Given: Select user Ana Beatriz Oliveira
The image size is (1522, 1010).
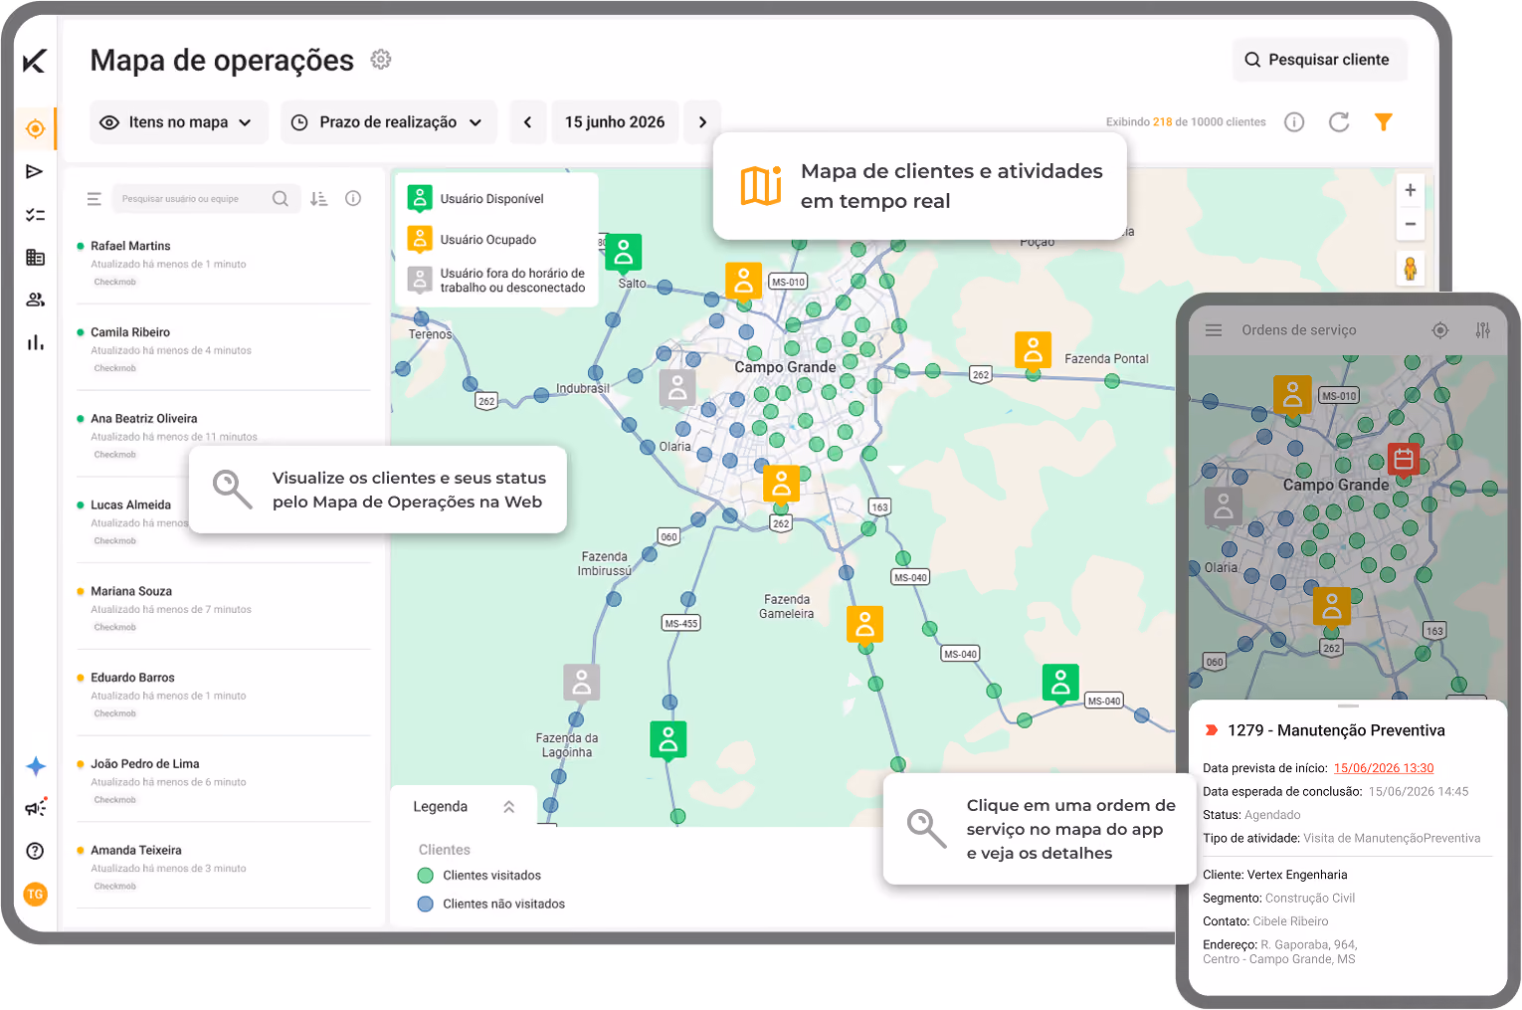Looking at the screenshot, I should (x=224, y=436).
